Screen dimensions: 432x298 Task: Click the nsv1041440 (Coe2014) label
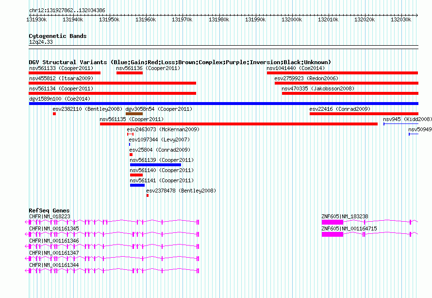[x=296, y=68]
